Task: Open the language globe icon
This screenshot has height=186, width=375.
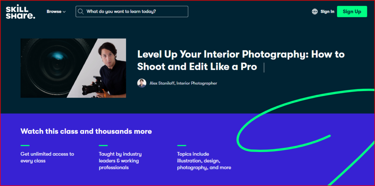Action: tap(315, 11)
